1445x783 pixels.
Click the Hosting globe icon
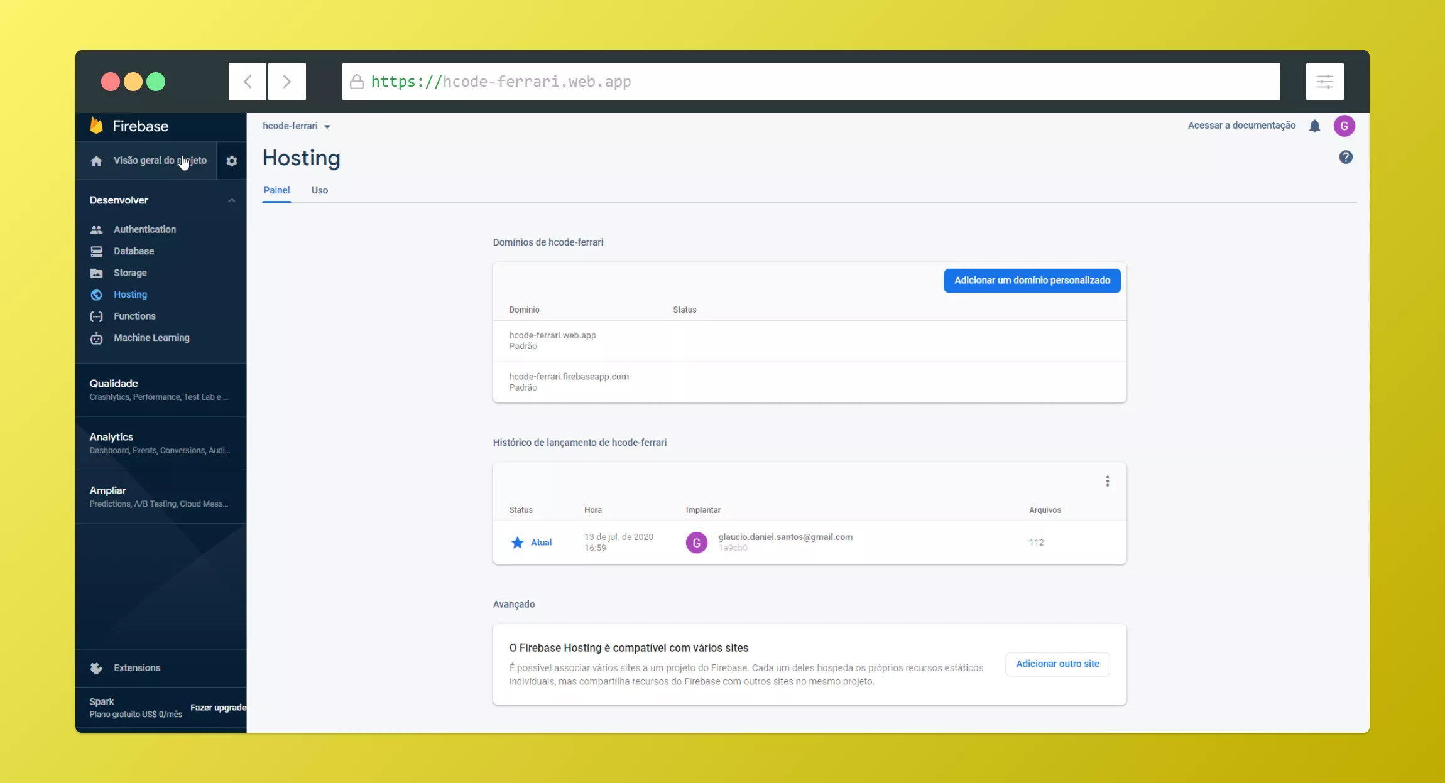point(96,294)
